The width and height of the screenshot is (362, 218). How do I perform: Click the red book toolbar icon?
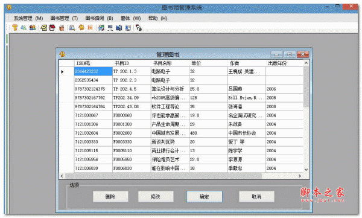click(x=52, y=28)
